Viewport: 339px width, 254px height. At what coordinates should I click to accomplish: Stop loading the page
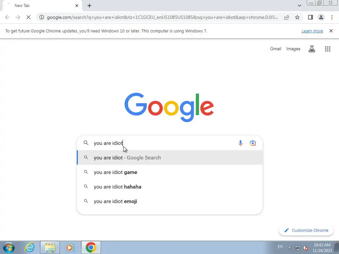point(28,17)
